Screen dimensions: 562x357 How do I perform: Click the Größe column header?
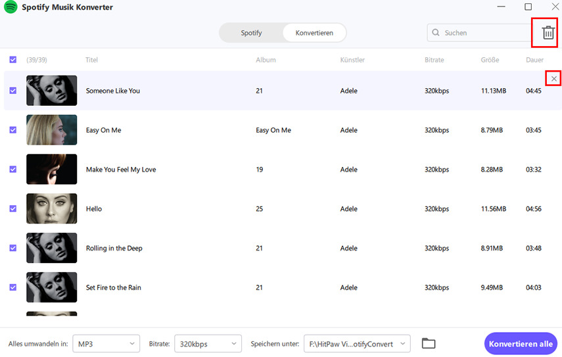pyautogui.click(x=490, y=60)
